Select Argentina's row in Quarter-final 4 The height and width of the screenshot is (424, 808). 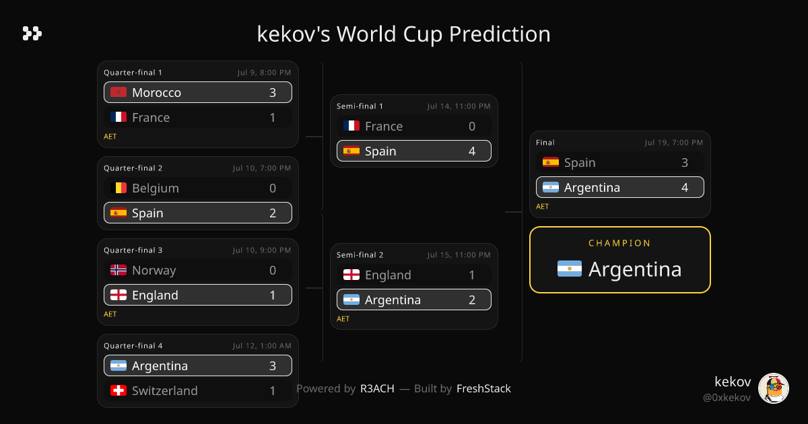click(x=198, y=365)
